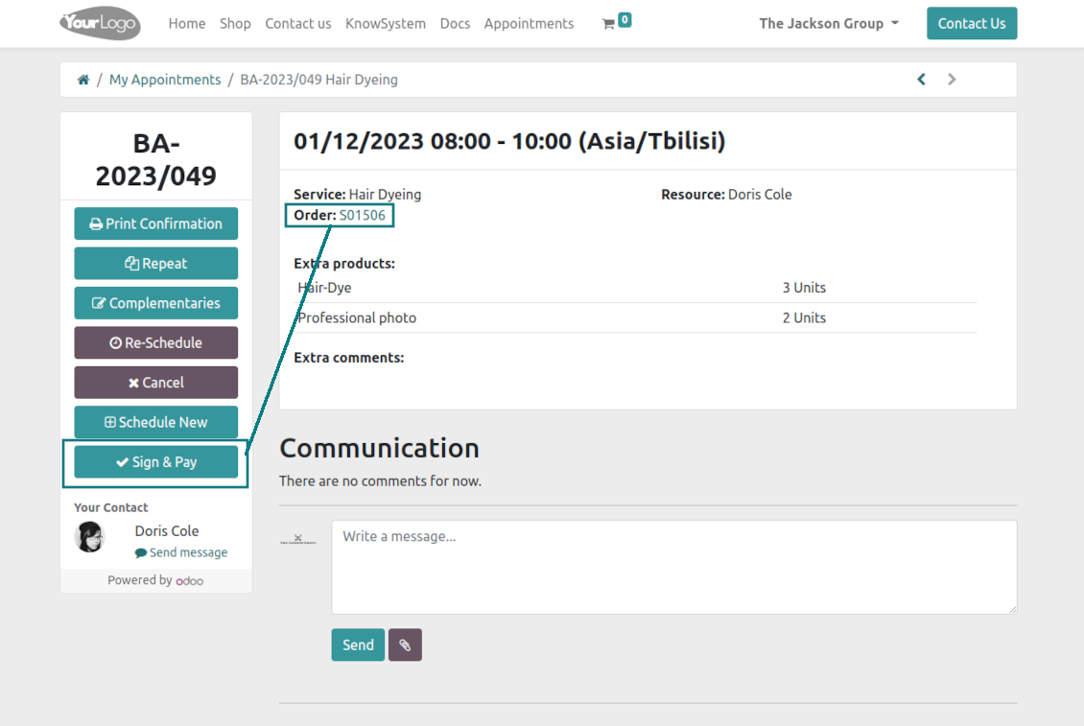Click Doris Cole's avatar photo

pyautogui.click(x=90, y=537)
